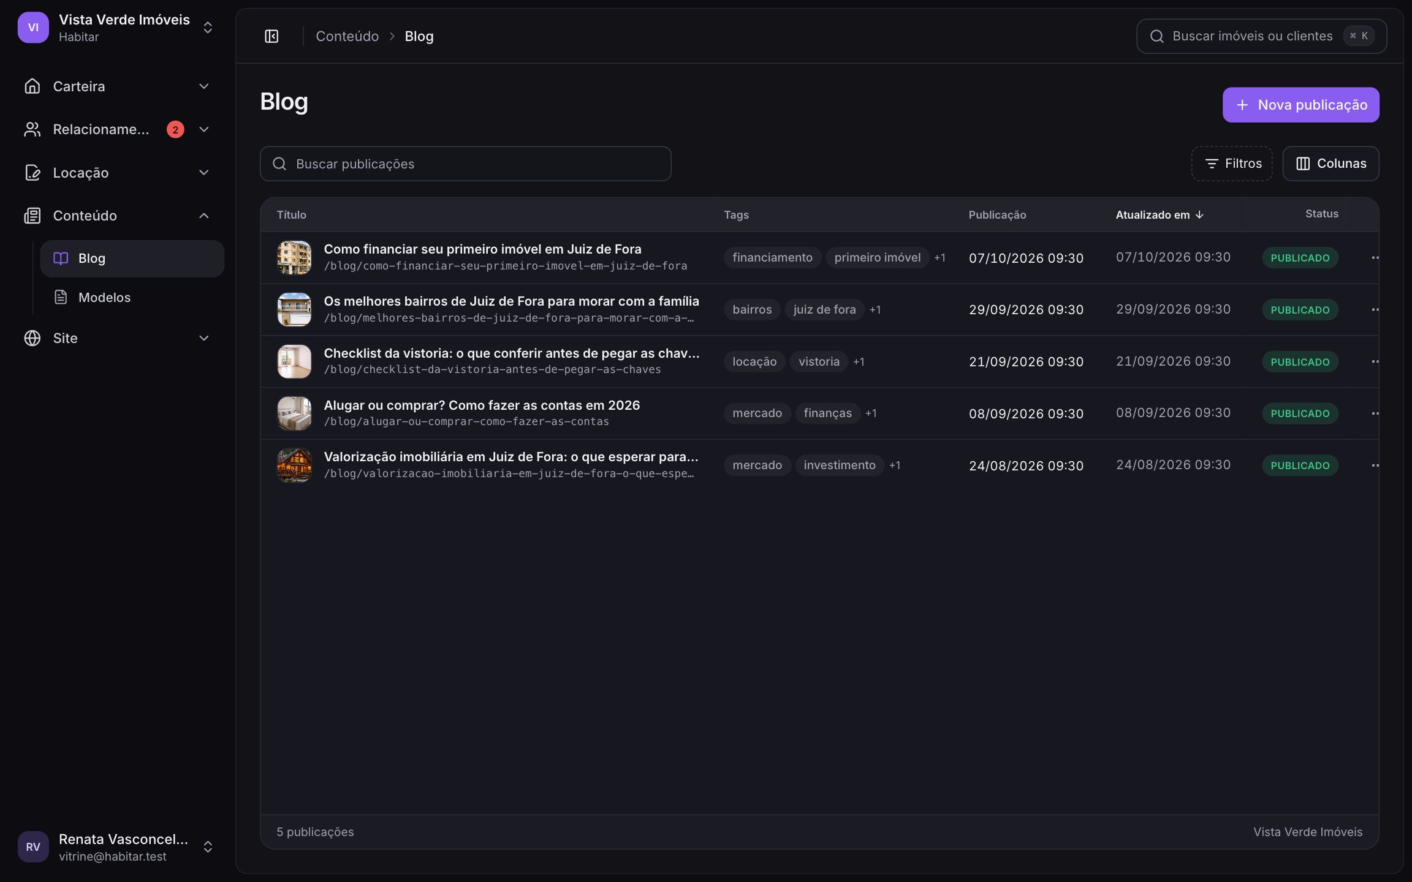This screenshot has width=1412, height=882.
Task: Open the Colunas column chooser
Action: 1330,164
